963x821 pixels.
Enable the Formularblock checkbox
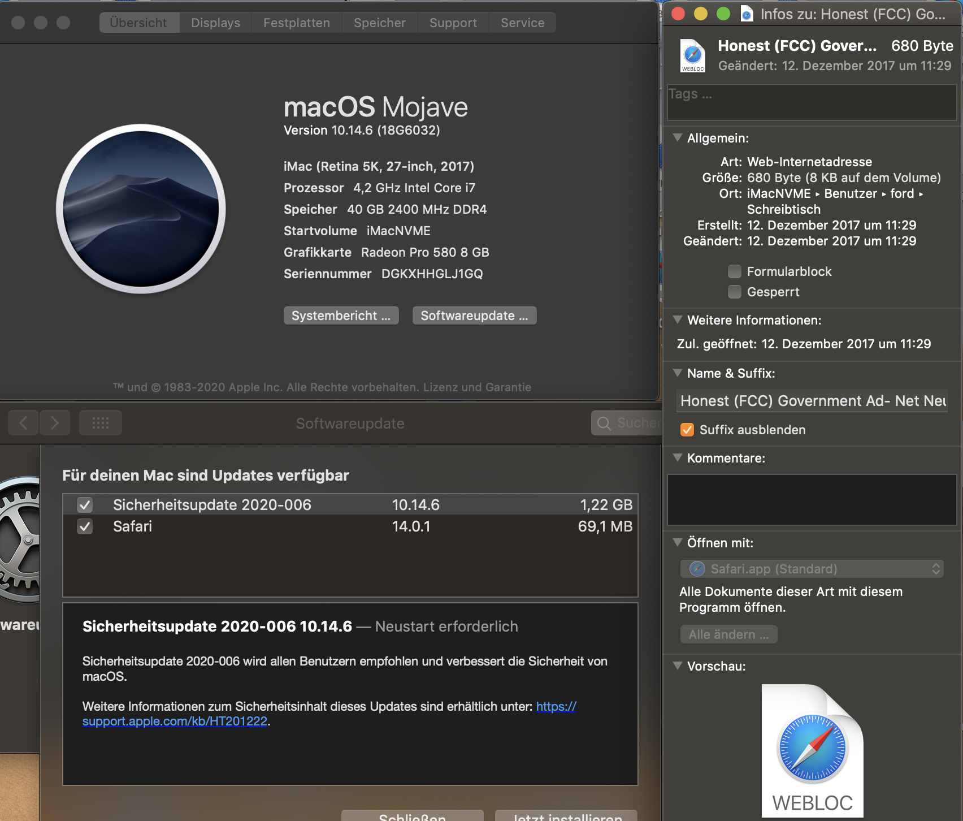pyautogui.click(x=735, y=271)
